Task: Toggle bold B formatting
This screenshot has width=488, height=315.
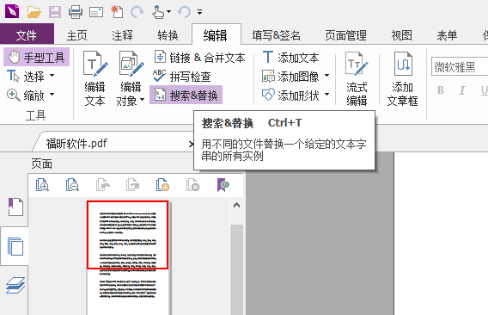Action: coord(441,90)
